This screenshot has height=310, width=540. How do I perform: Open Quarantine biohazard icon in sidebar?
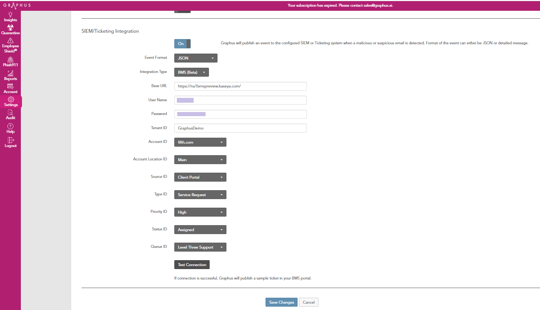click(10, 27)
